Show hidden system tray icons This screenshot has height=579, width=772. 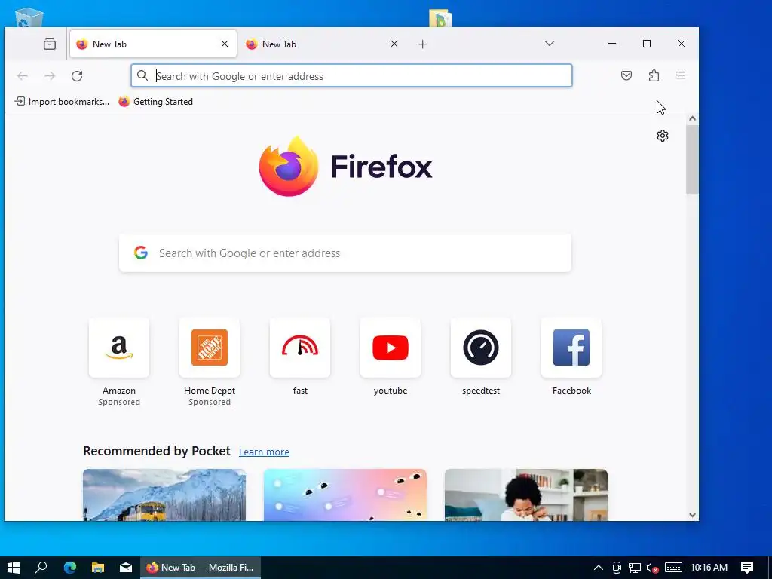[598, 568]
